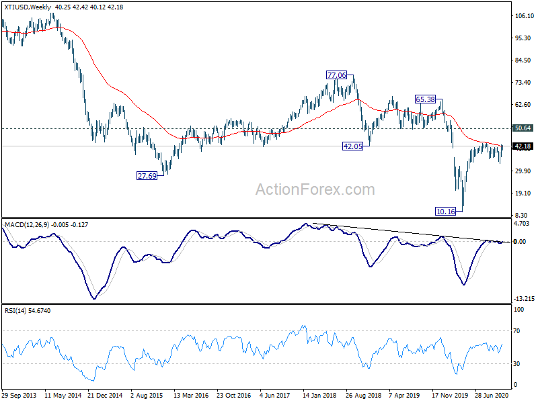The image size is (538, 403).
Task: Click the 8.30 price axis value
Action: (x=521, y=215)
